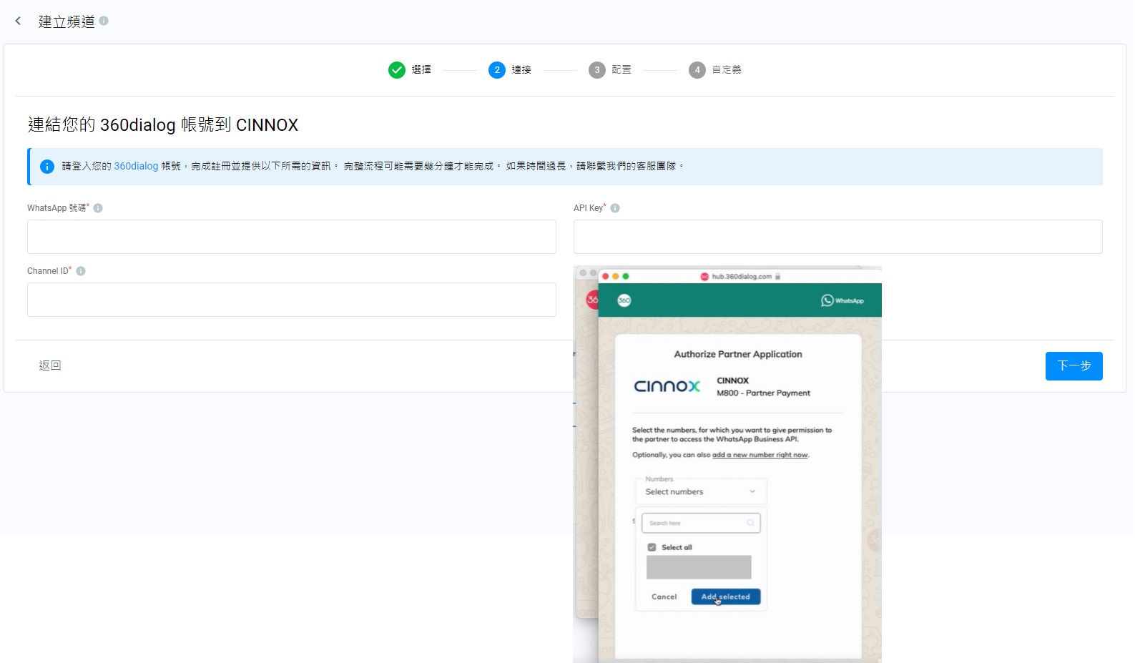Click the M800 - Partner Payment text
Viewport: 1135px width, 663px height.
point(764,393)
